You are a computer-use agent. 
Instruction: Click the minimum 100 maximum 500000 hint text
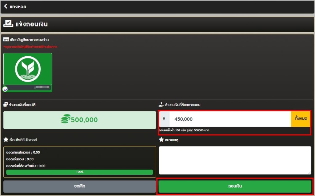(184, 130)
